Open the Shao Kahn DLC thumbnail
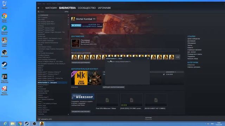Viewport: 225px width, 126px height. click(86, 78)
